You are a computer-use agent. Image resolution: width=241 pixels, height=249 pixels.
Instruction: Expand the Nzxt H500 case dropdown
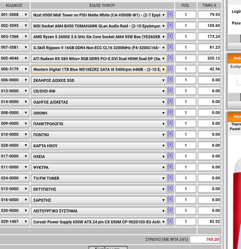click(99, 15)
